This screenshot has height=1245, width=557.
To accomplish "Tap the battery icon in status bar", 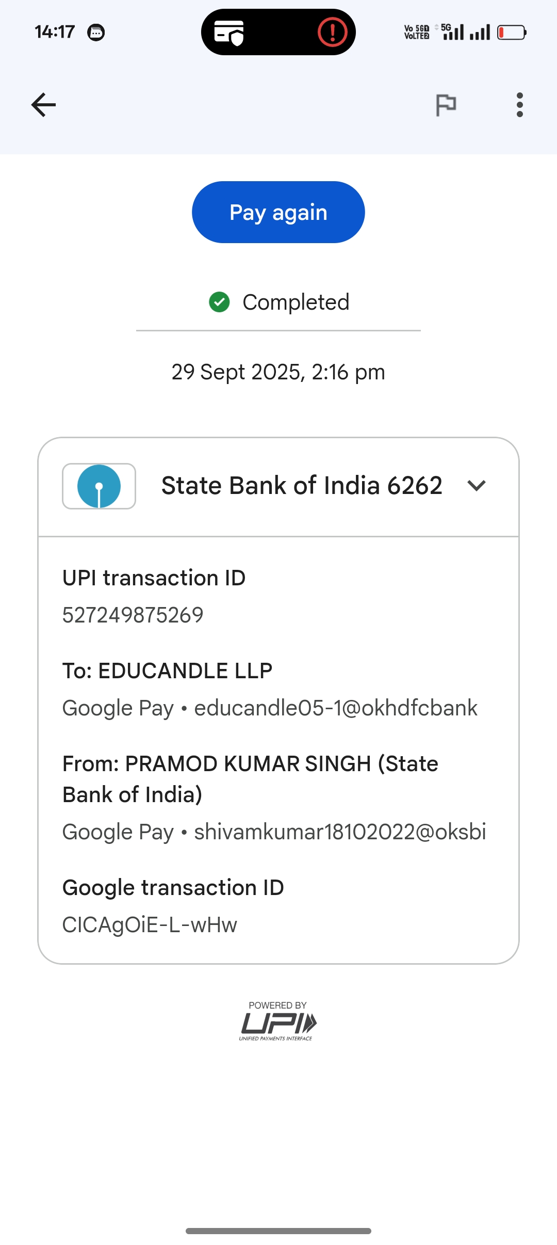I will 511,33.
